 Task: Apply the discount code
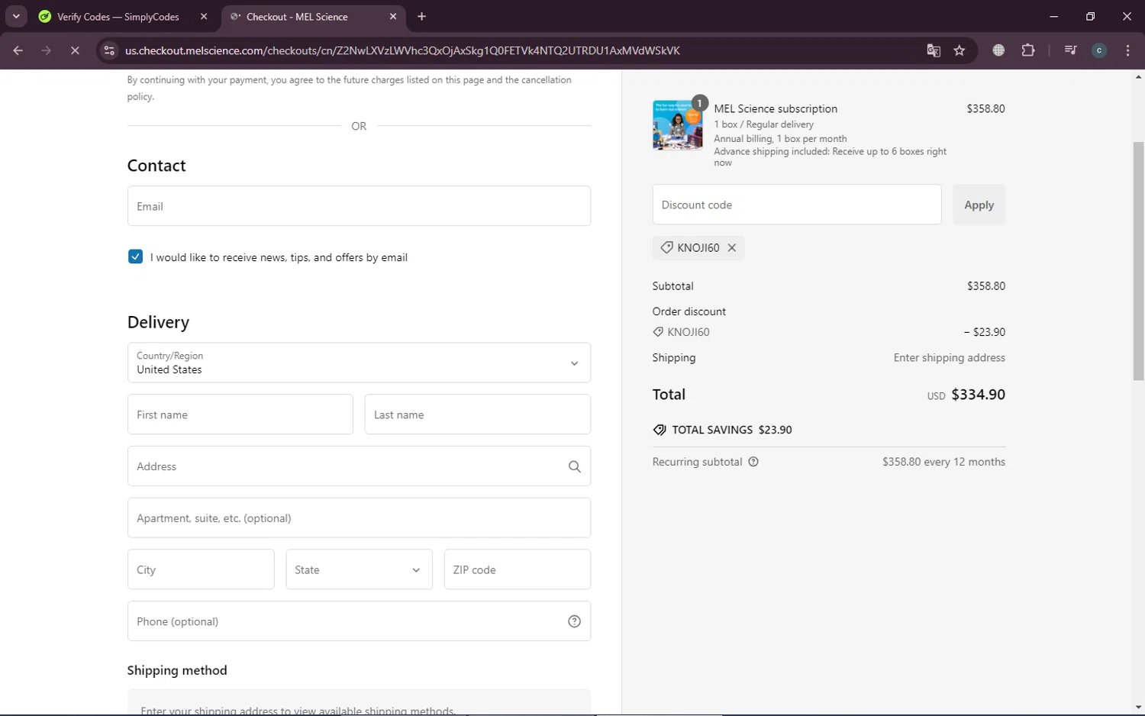tap(979, 205)
